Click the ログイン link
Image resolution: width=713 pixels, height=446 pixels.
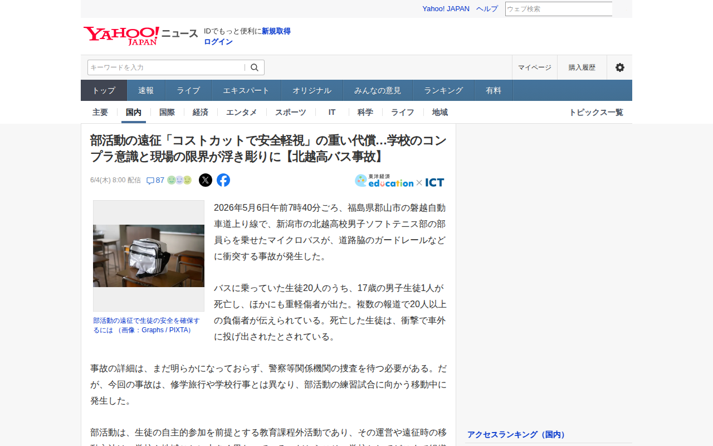click(x=218, y=42)
